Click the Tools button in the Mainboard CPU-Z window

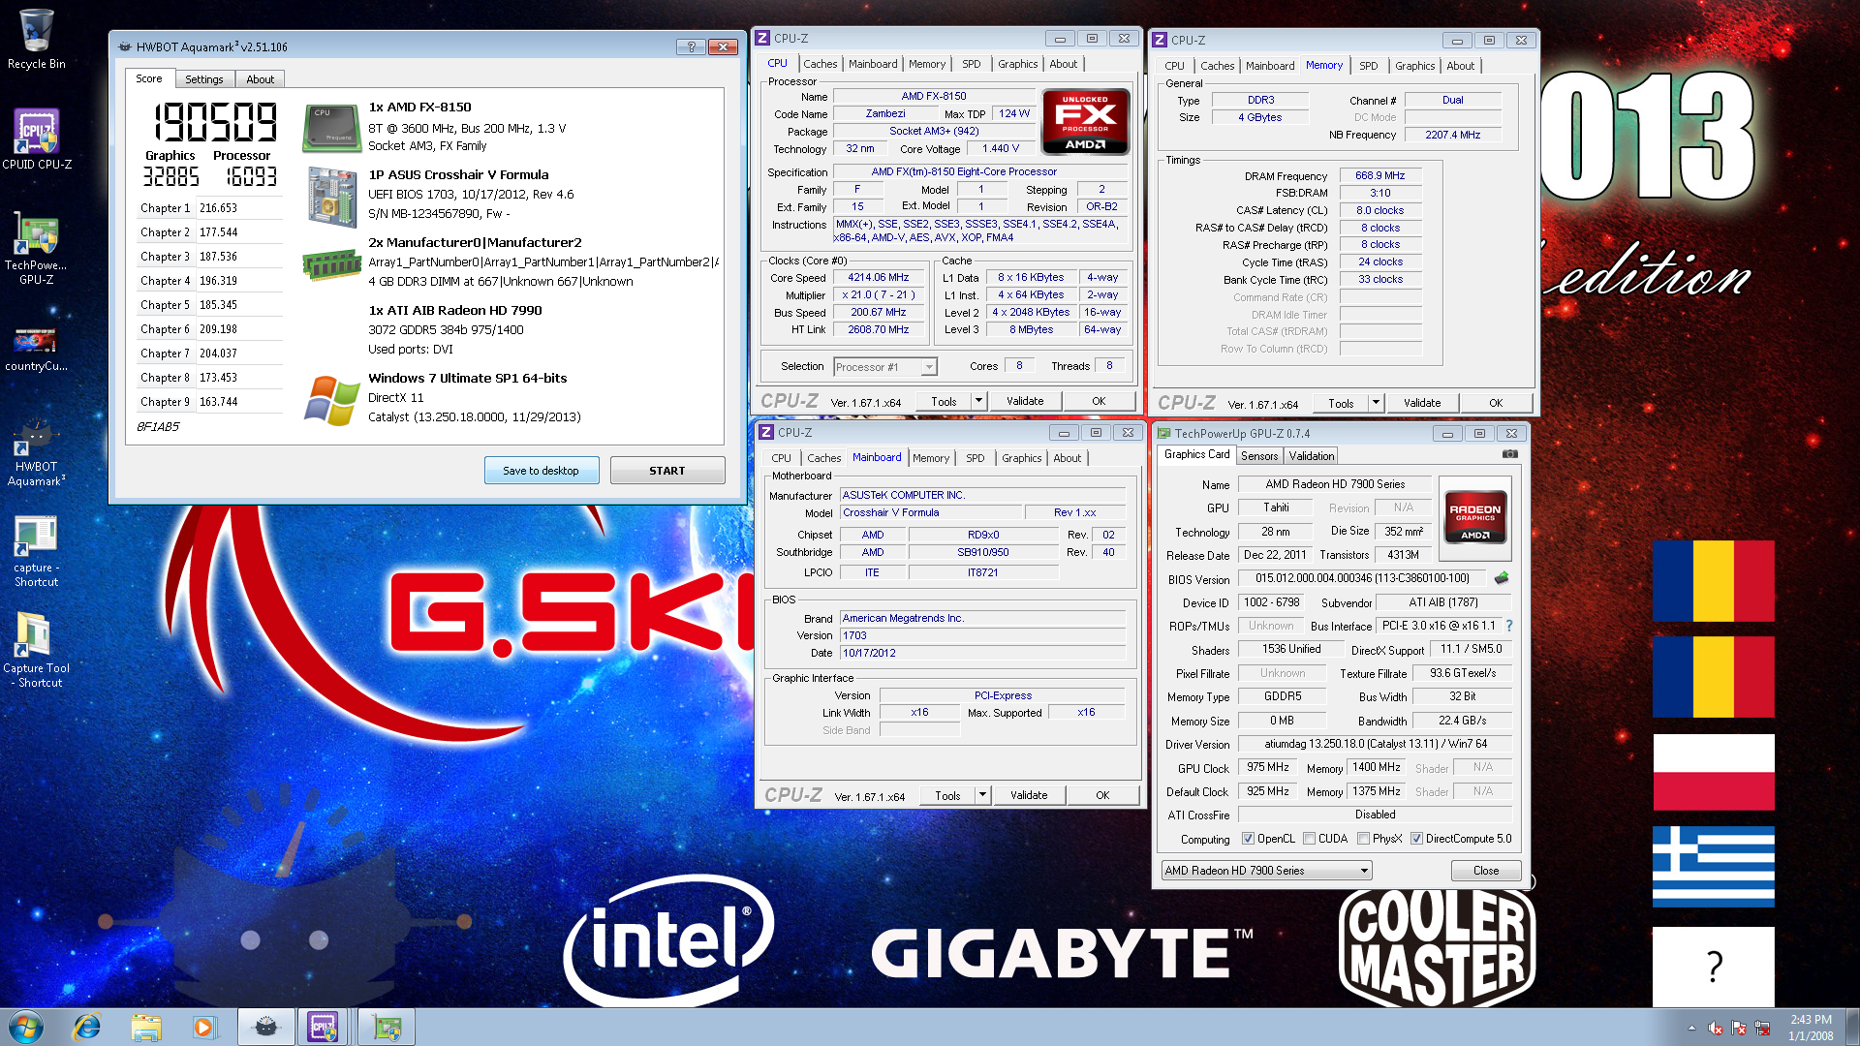click(x=947, y=795)
